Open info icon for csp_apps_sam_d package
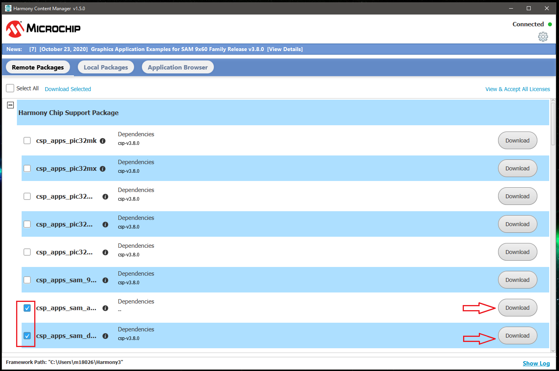559x371 pixels. click(105, 336)
